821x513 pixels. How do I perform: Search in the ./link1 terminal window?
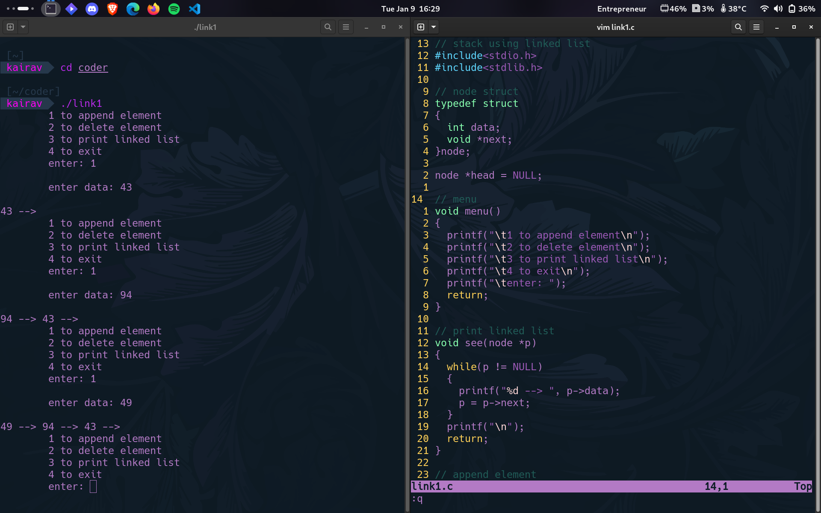pyautogui.click(x=328, y=27)
